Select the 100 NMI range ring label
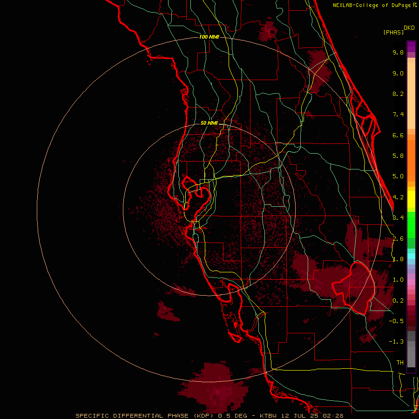The image size is (419, 419). click(209, 37)
